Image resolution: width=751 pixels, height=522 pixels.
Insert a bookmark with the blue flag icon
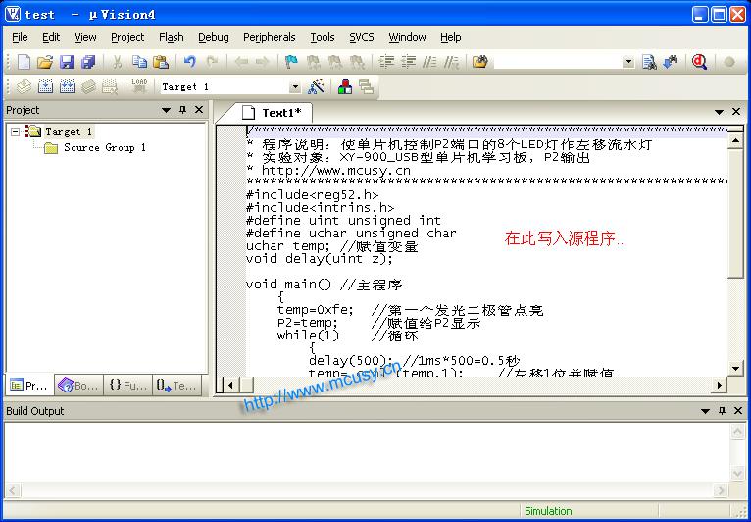pos(291,62)
